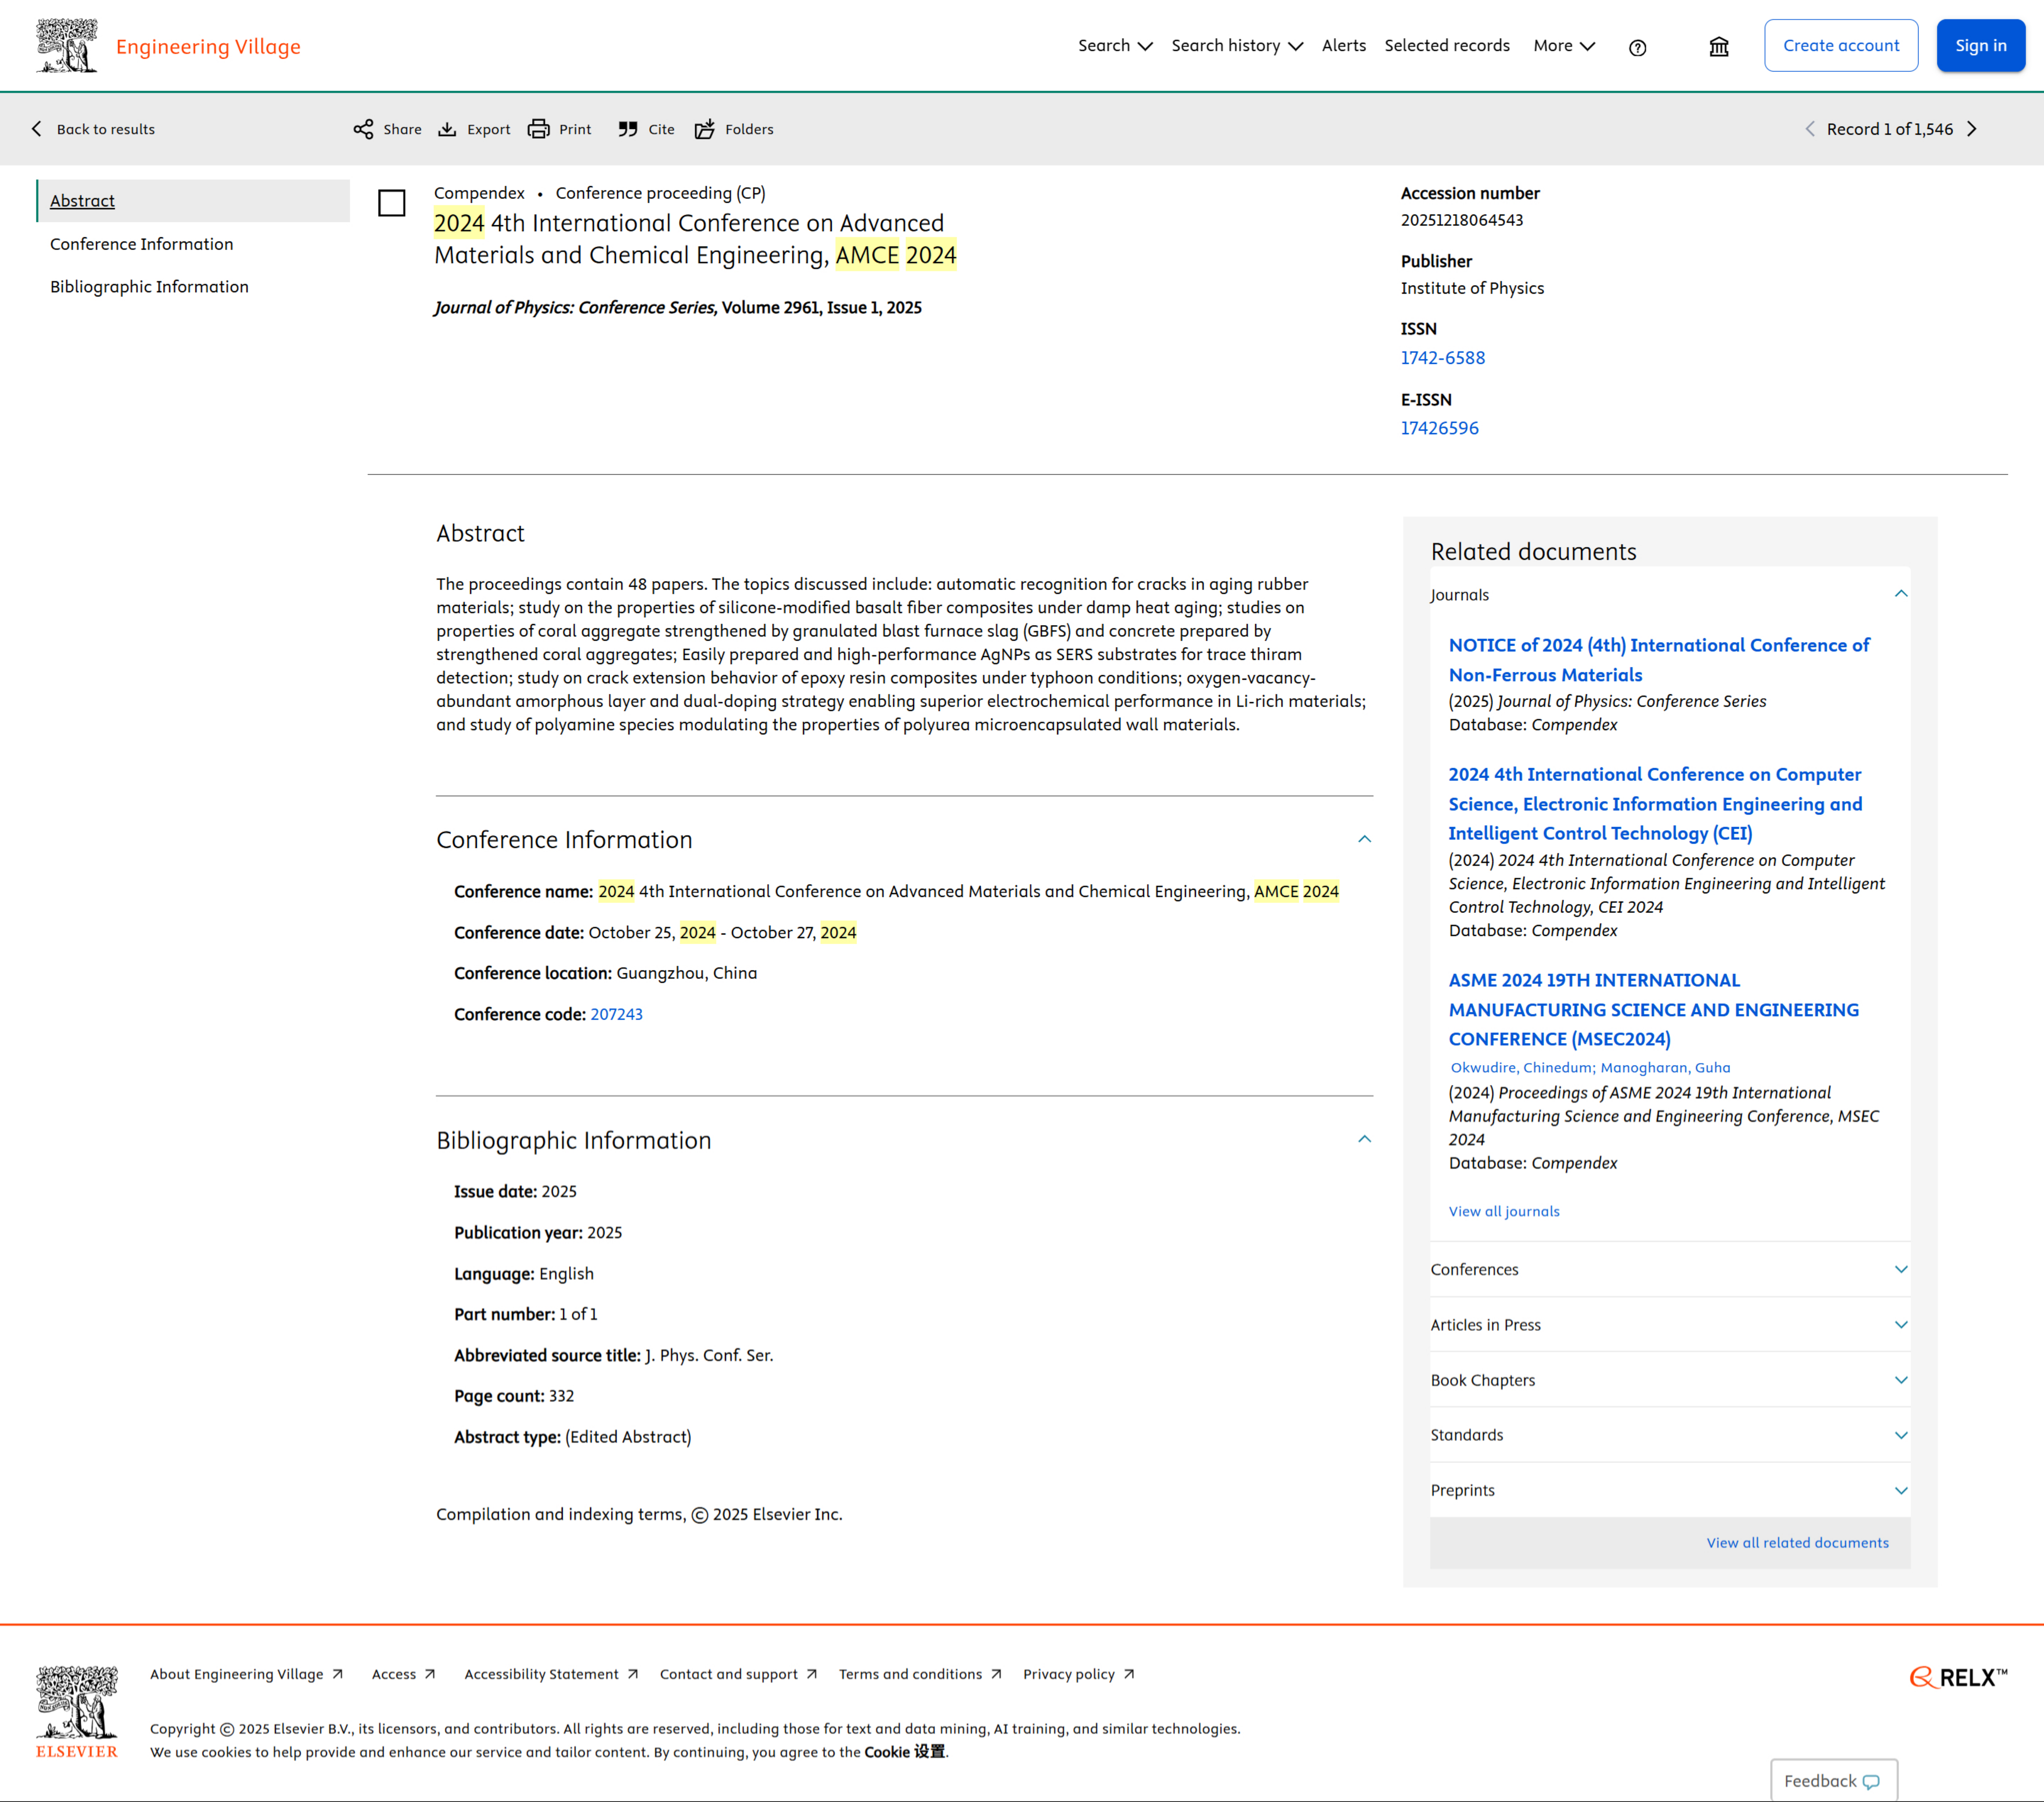2044x1802 pixels.
Task: Open the More dropdown menu
Action: pos(1564,46)
